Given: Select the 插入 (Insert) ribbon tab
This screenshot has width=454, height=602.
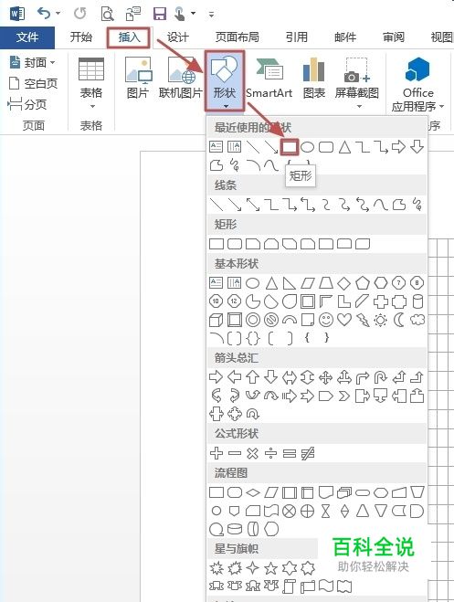Looking at the screenshot, I should point(129,37).
